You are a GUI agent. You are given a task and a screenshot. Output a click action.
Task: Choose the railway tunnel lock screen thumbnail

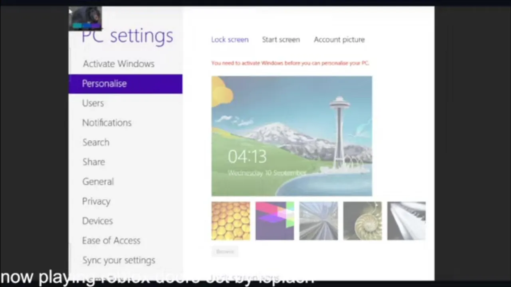(319, 221)
